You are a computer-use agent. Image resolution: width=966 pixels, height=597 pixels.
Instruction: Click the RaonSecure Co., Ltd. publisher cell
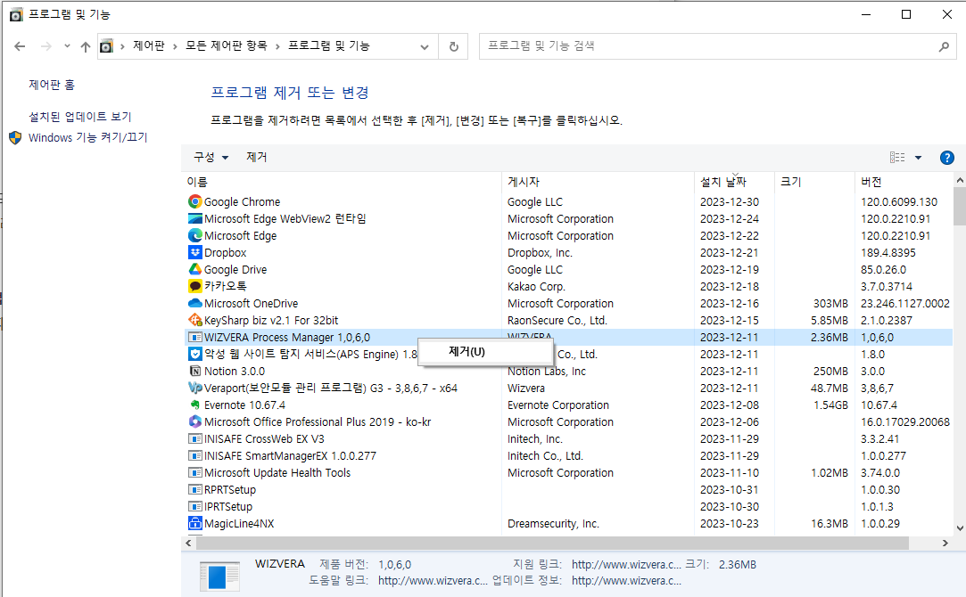[x=557, y=320]
